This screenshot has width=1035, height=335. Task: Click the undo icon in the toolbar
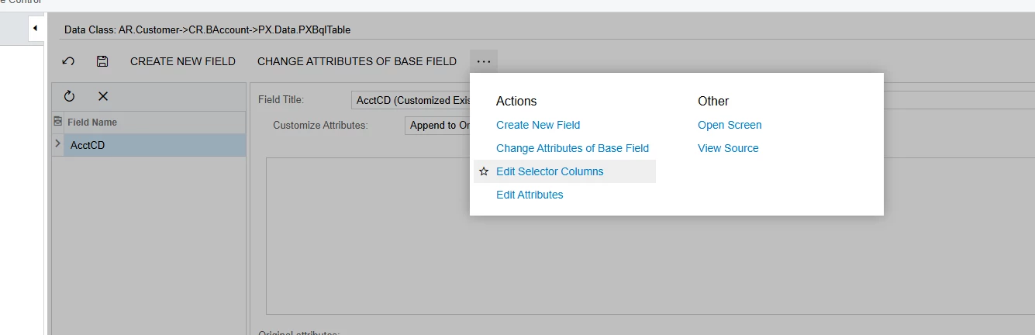pos(68,61)
